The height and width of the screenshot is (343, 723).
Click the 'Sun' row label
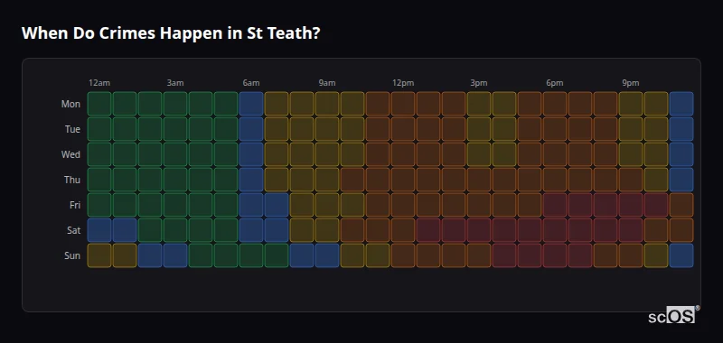click(72, 255)
